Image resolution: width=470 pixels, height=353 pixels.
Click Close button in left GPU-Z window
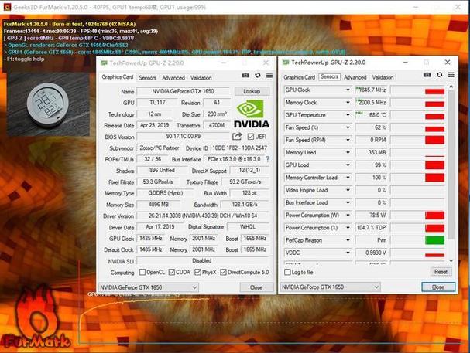coord(256,287)
